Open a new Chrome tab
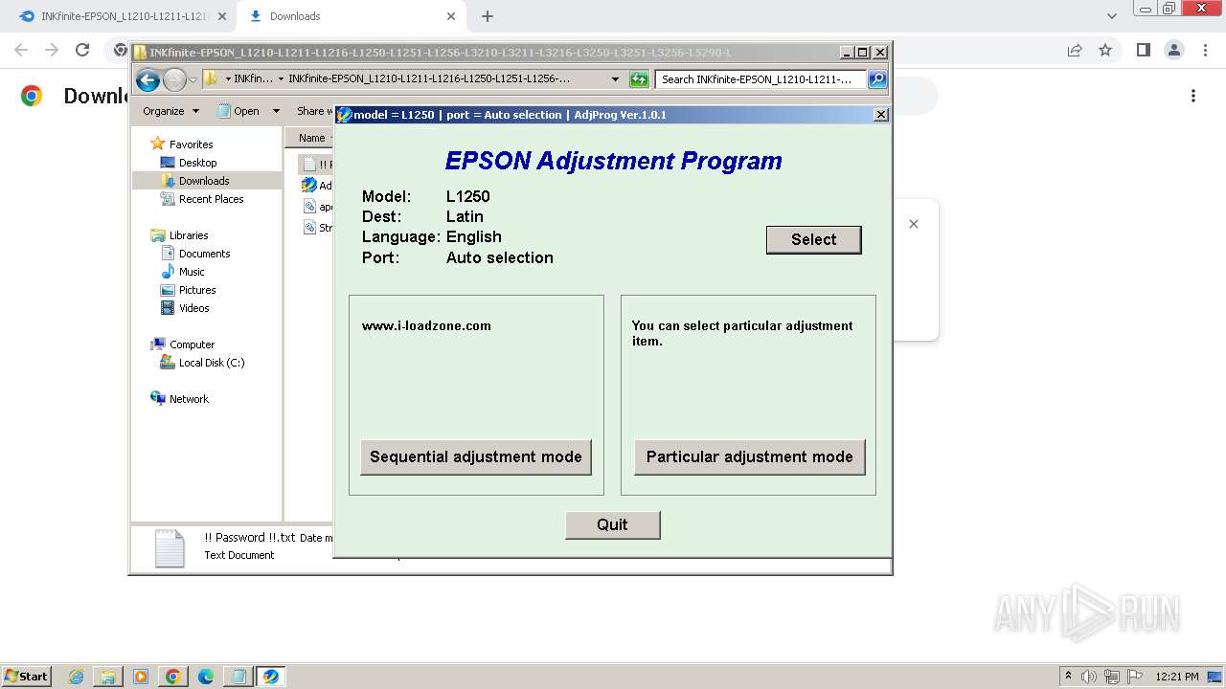Image resolution: width=1226 pixels, height=689 pixels. point(488,16)
